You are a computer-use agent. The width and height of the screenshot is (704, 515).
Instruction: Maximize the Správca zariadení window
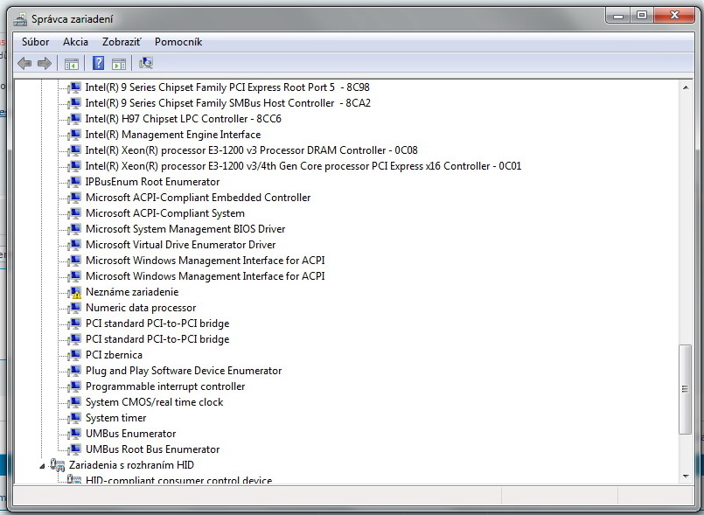tap(642, 16)
